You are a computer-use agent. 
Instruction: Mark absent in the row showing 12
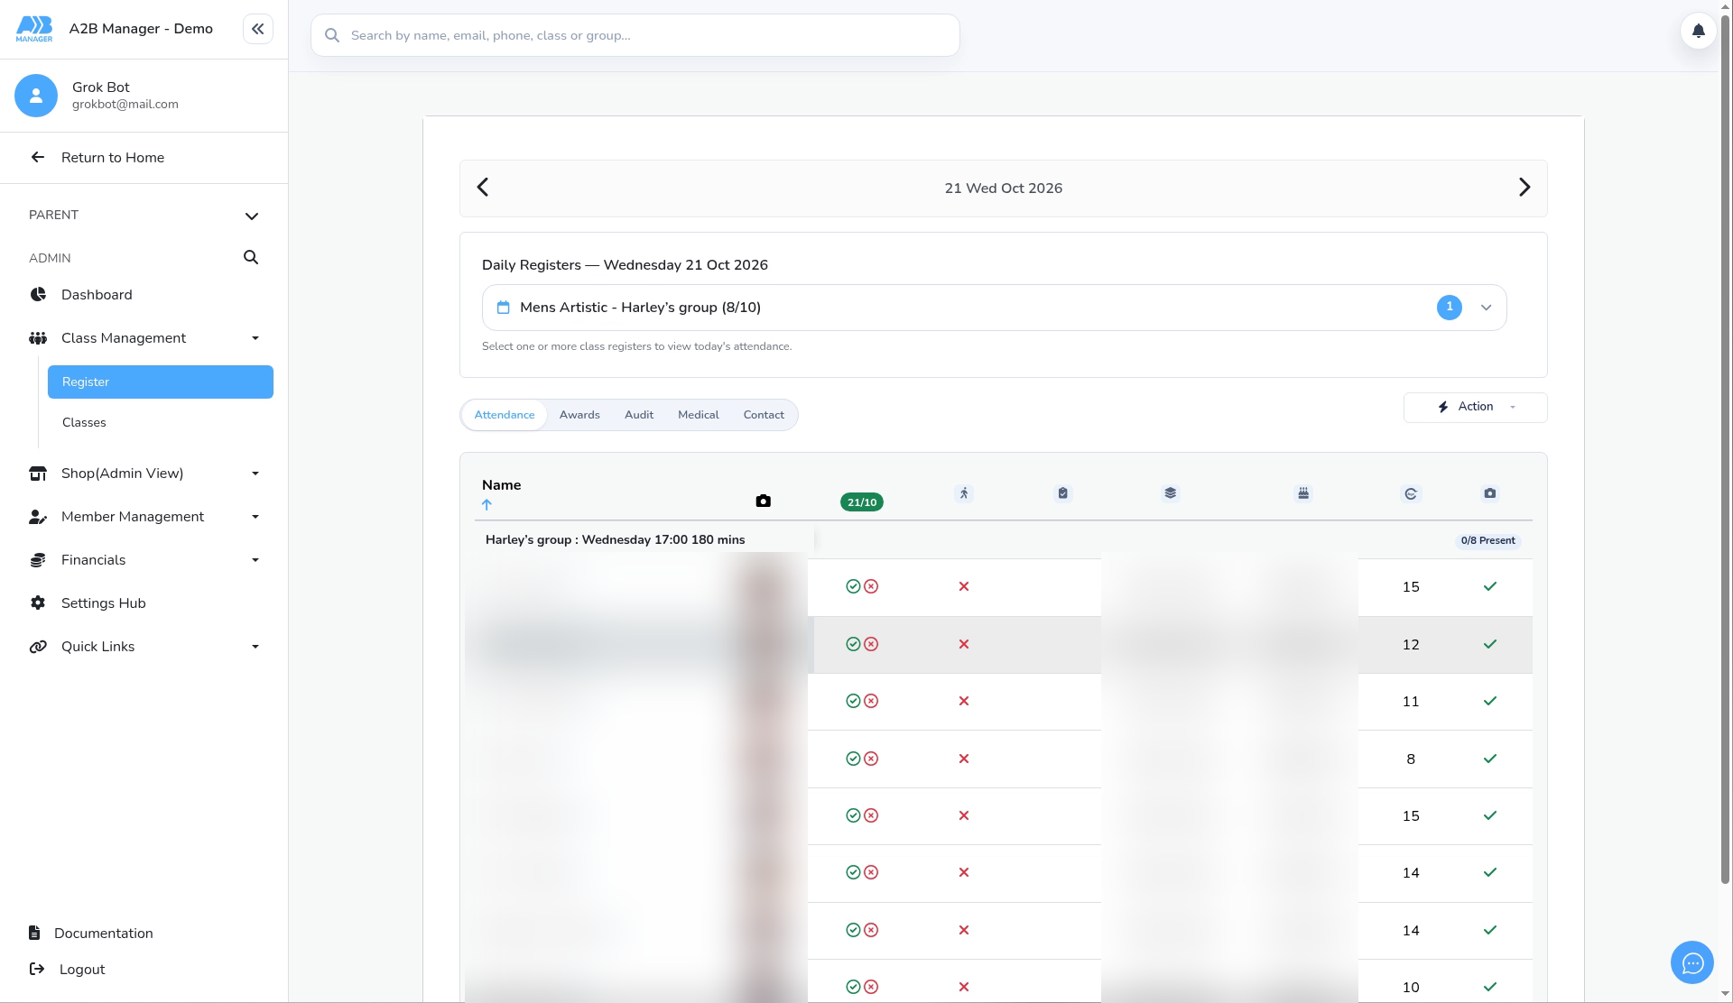(871, 644)
